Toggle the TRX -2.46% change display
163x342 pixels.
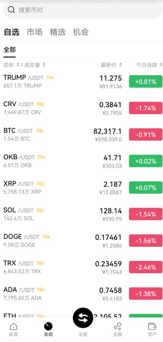click(145, 267)
